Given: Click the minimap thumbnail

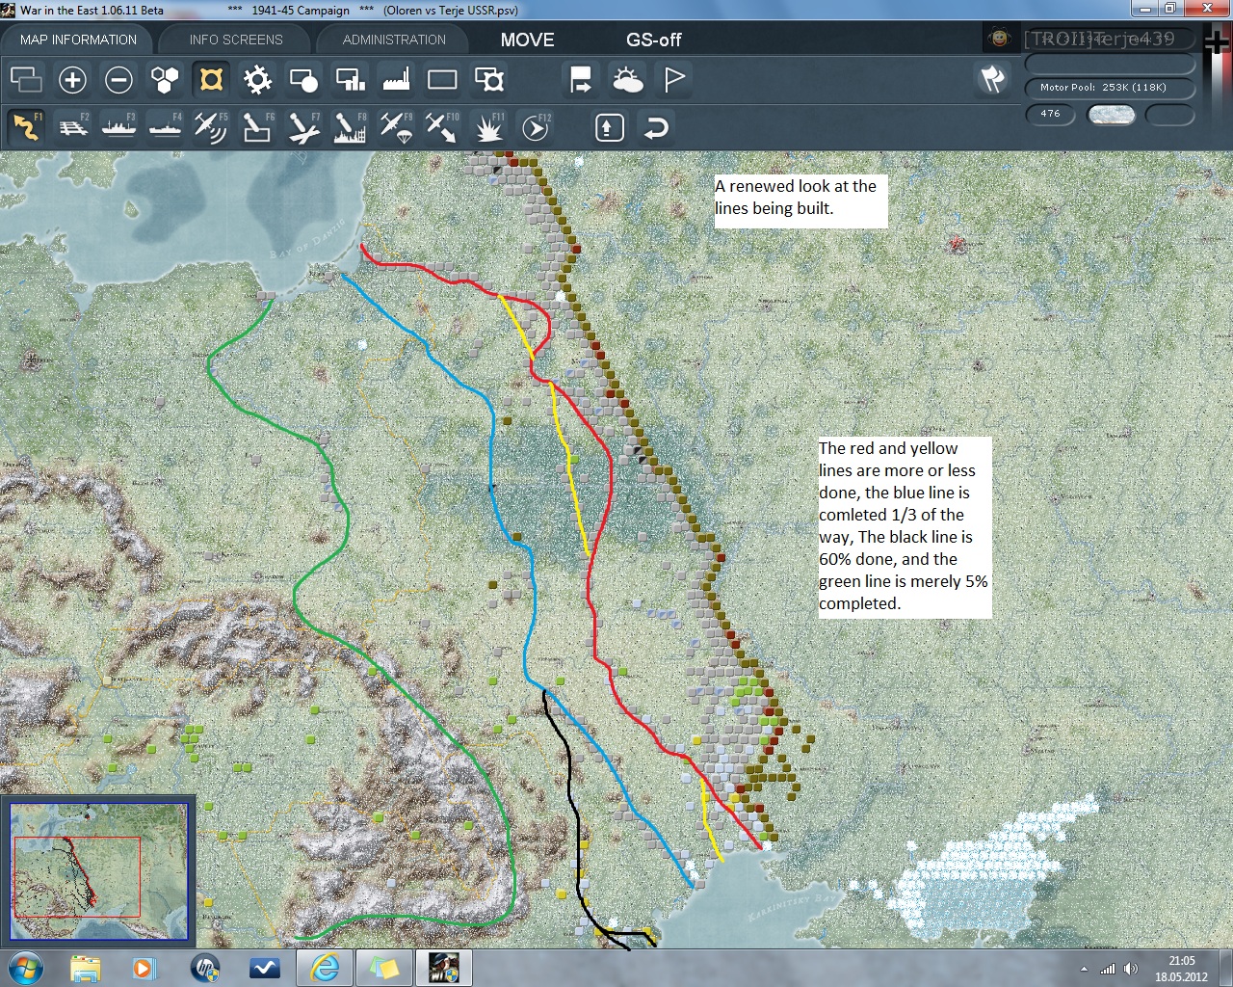Looking at the screenshot, I should coord(98,871).
